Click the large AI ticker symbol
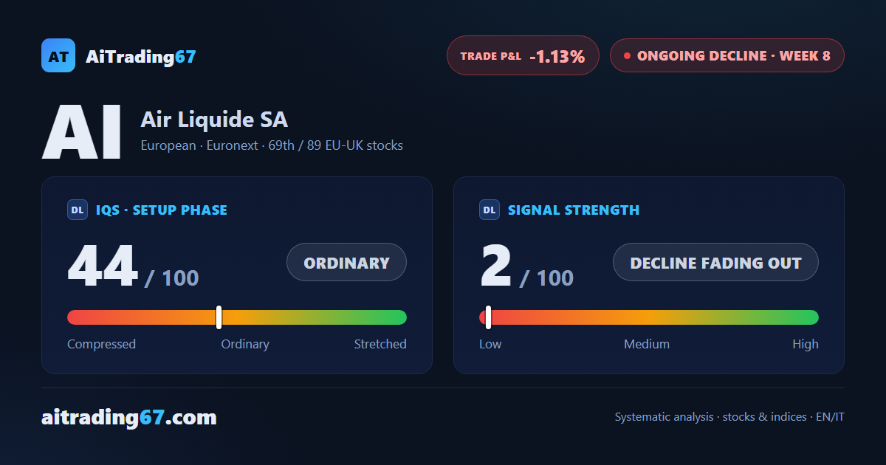The height and width of the screenshot is (465, 886). 82,132
